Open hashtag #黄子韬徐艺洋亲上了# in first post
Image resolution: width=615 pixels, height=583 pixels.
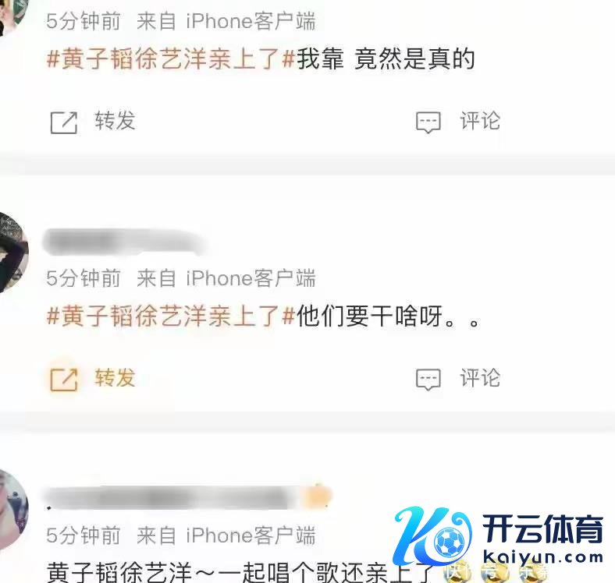pos(171,59)
